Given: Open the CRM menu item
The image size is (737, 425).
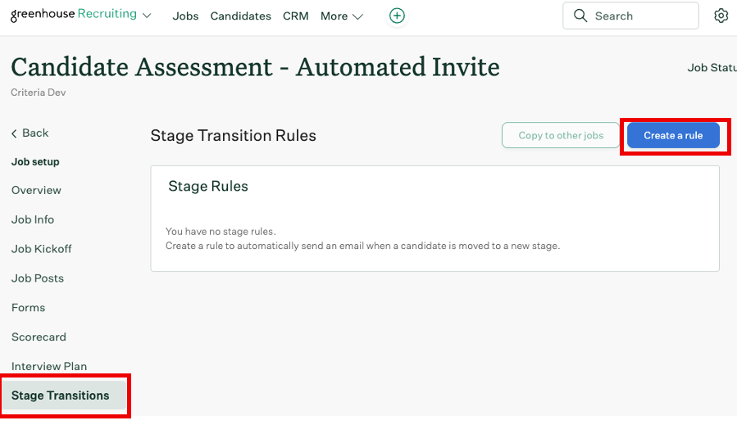Looking at the screenshot, I should coord(295,16).
